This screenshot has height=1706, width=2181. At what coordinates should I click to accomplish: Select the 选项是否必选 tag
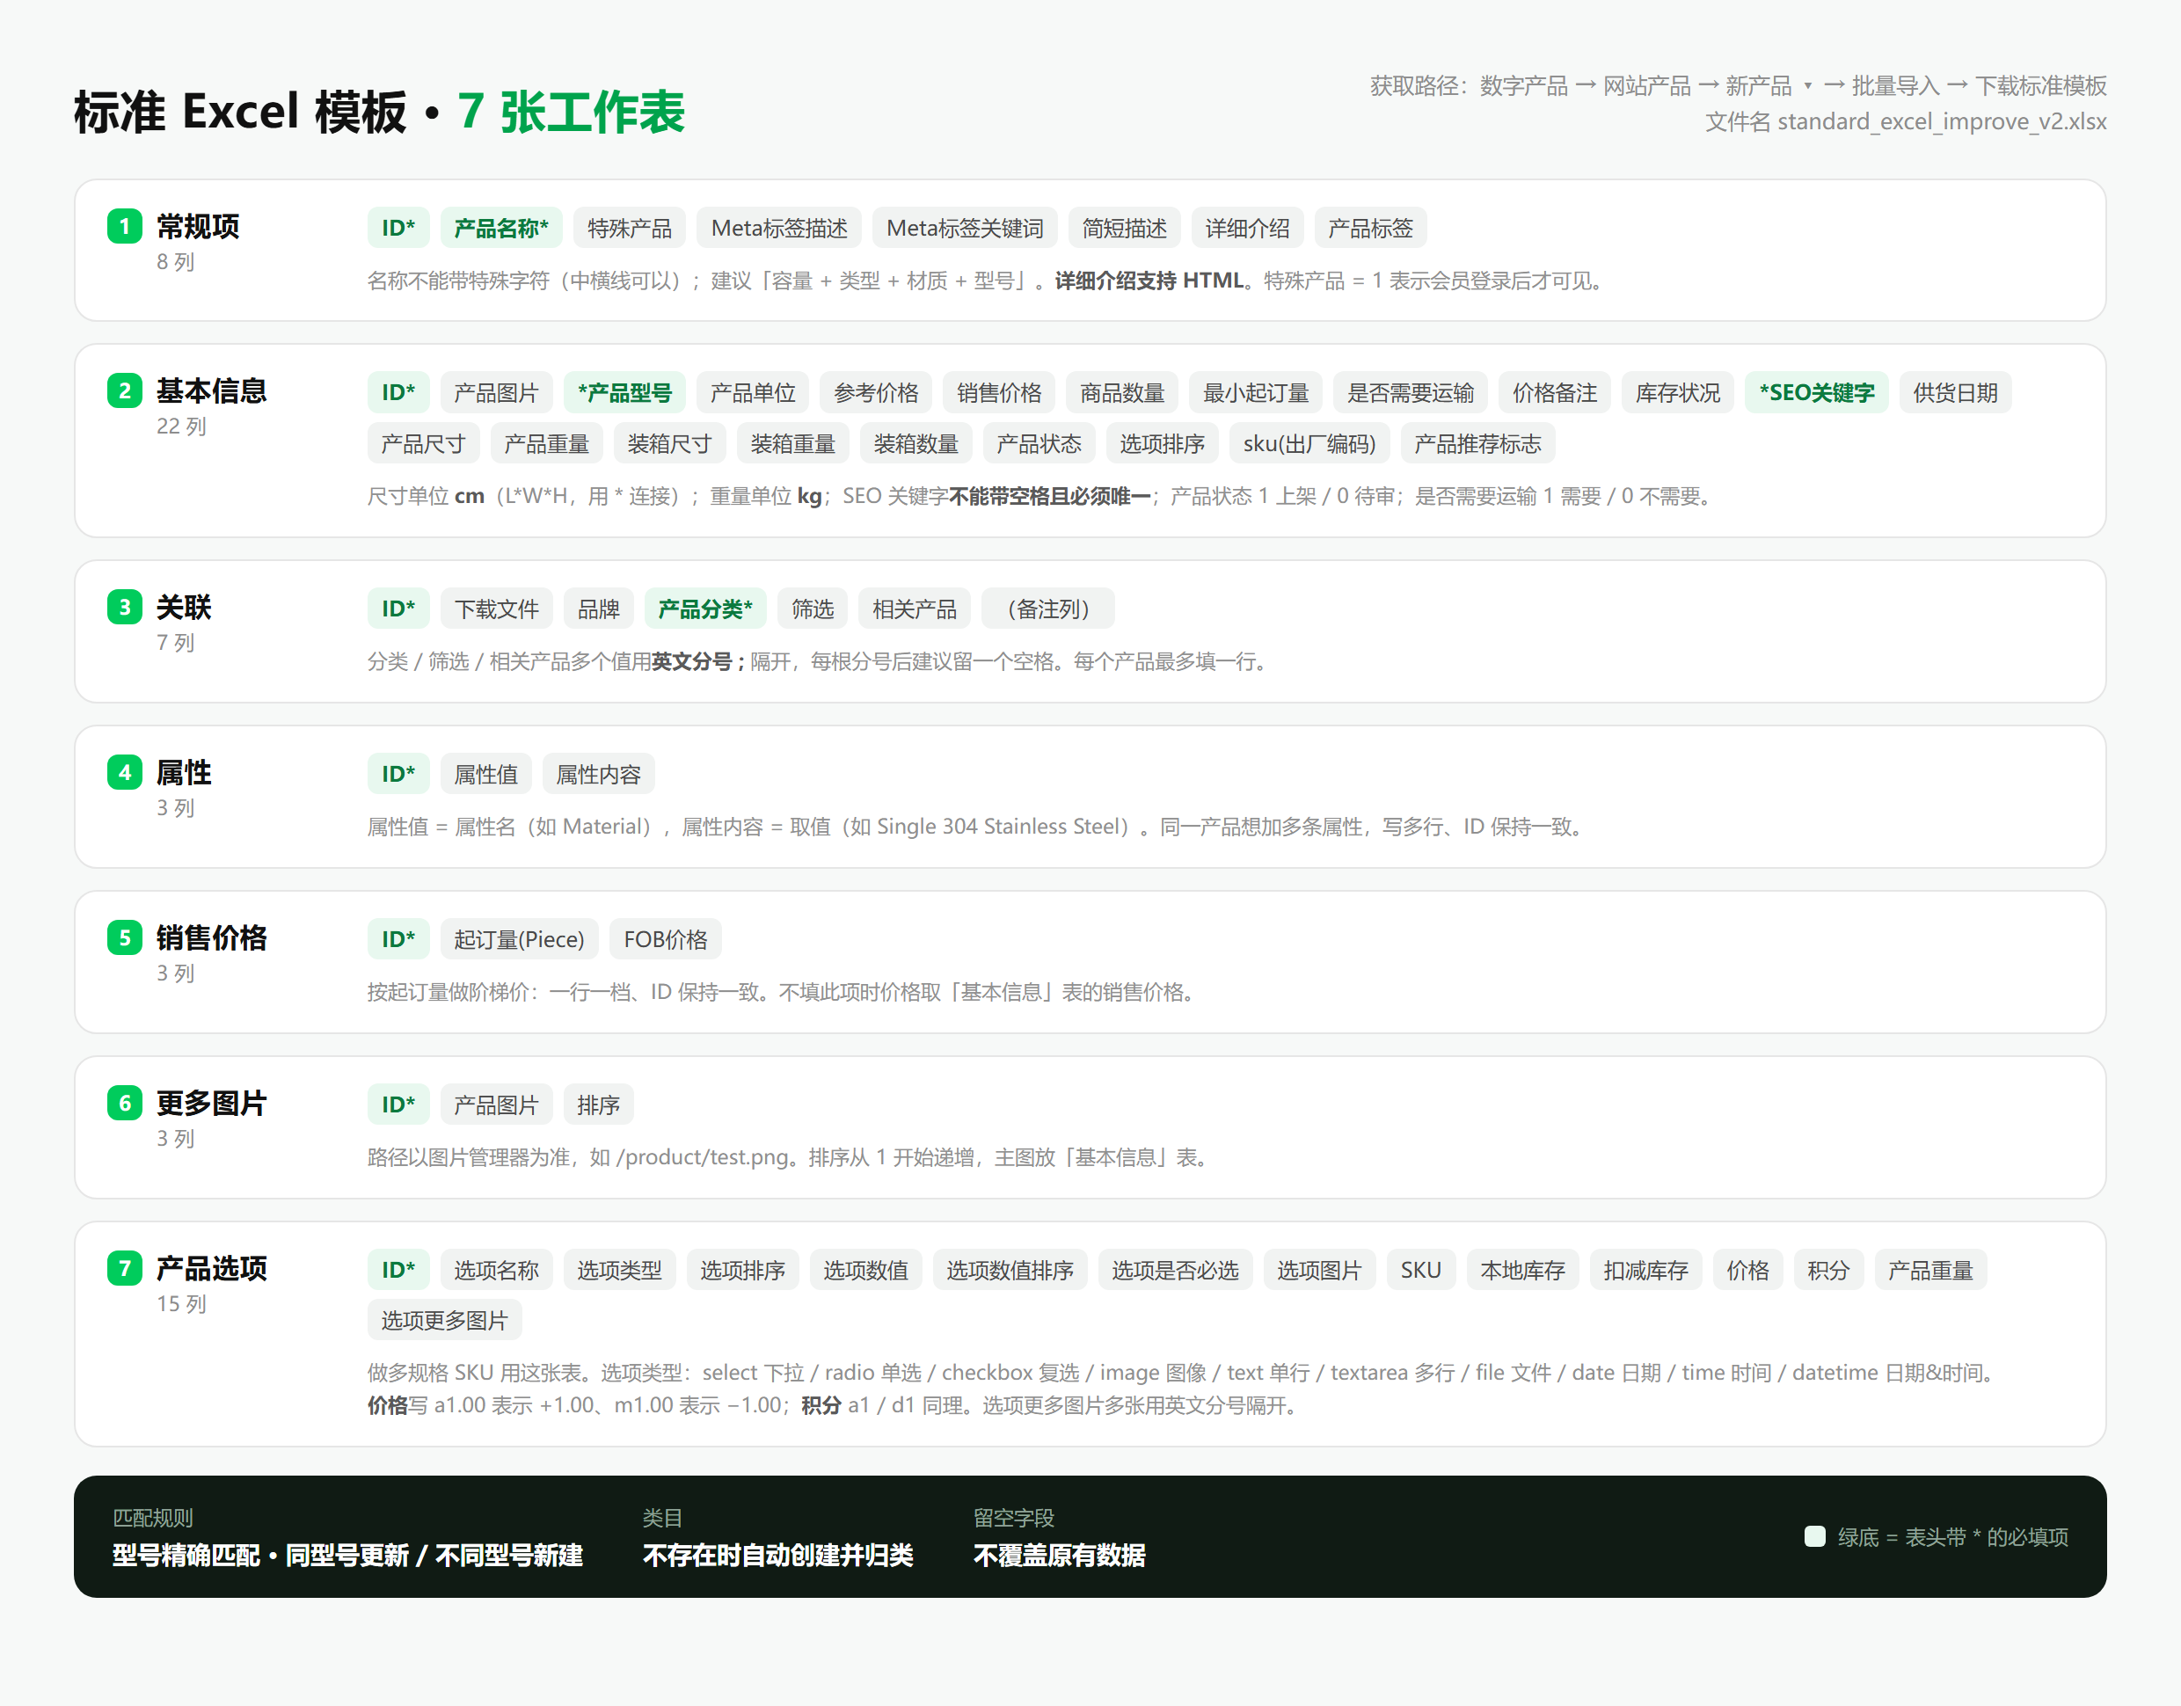tap(1176, 1270)
